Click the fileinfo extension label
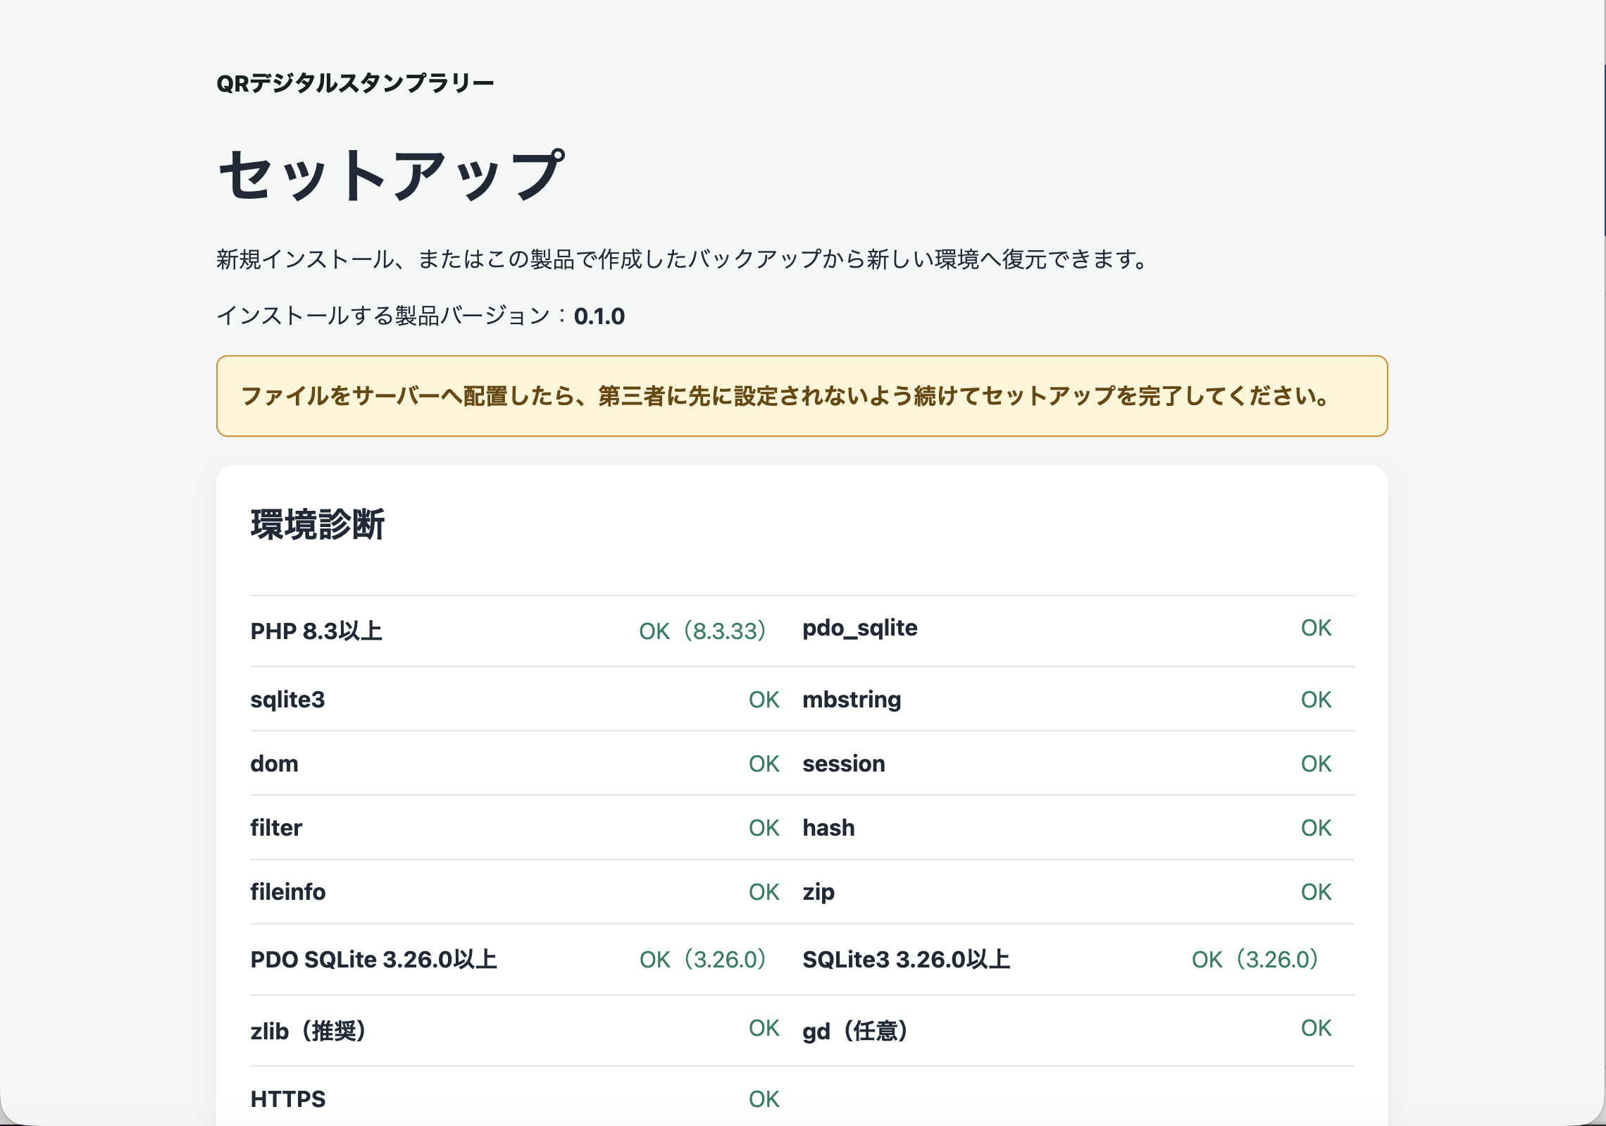Screen dimensions: 1606x1126 [x=288, y=892]
